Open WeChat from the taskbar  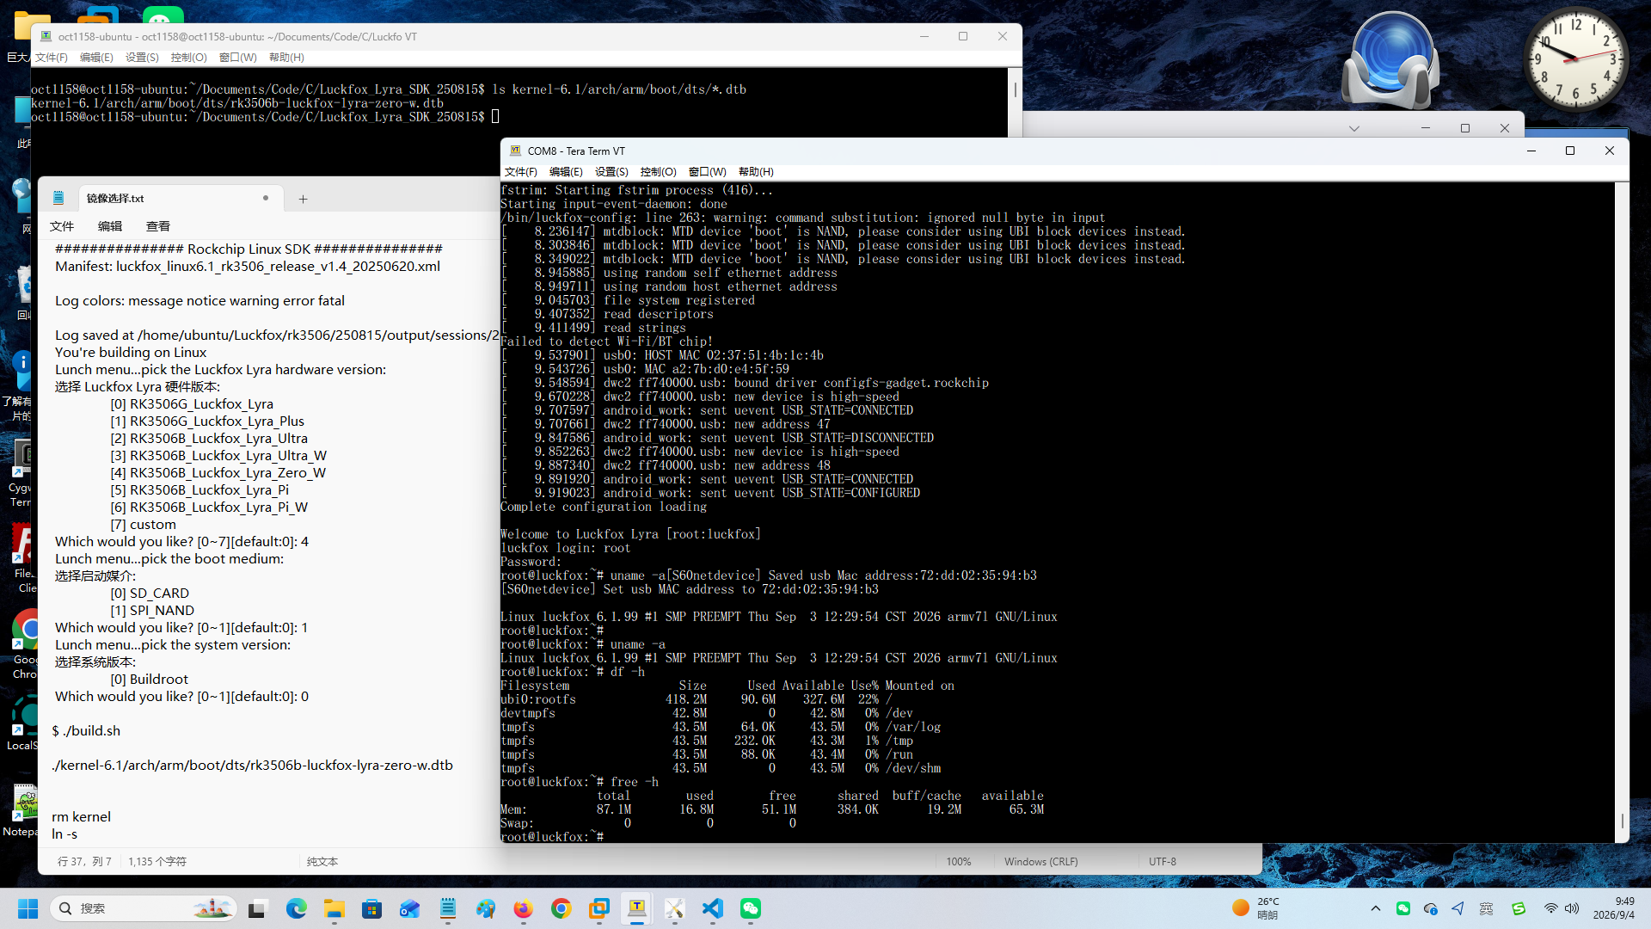[751, 908]
